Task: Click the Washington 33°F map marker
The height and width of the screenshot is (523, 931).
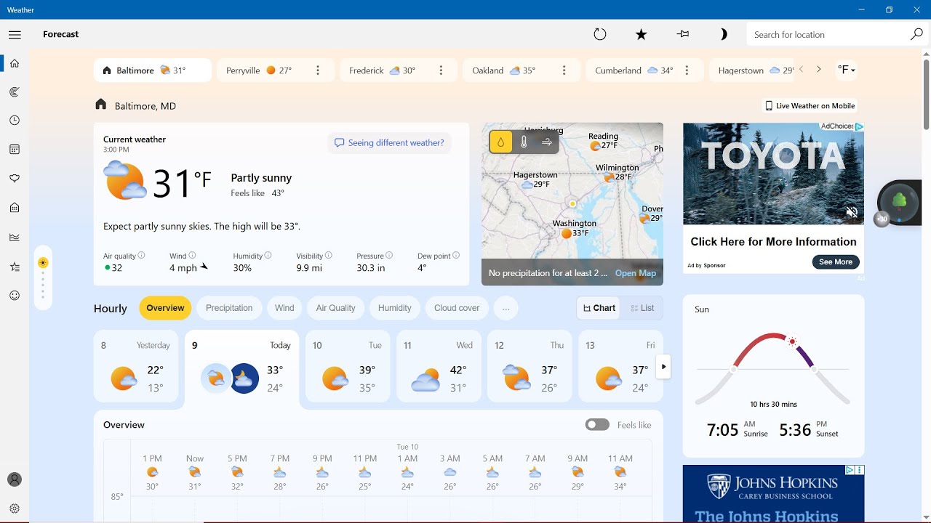Action: click(x=575, y=229)
